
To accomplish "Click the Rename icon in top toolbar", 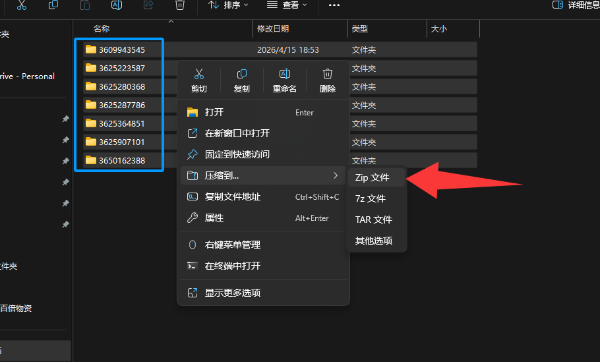I will [117, 5].
